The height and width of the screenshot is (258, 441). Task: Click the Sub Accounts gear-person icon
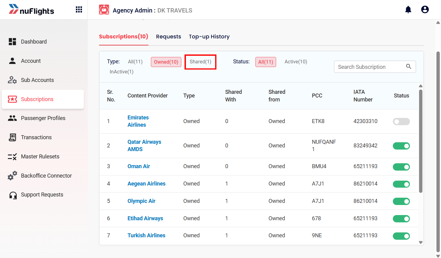pos(12,80)
